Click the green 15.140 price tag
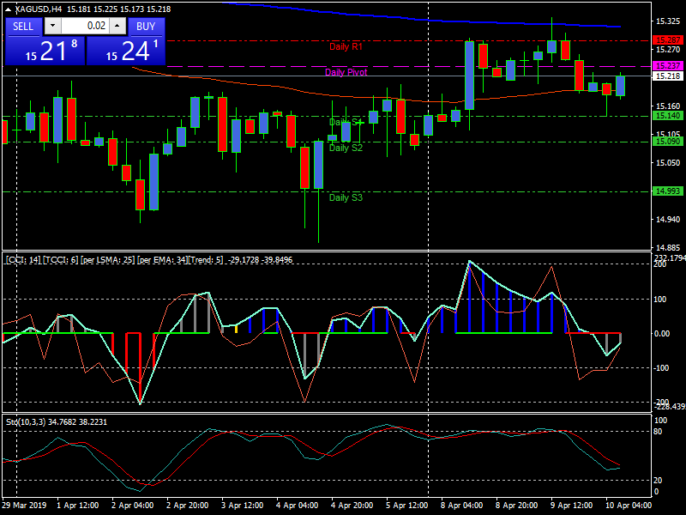The width and height of the screenshot is (686, 515). point(667,116)
